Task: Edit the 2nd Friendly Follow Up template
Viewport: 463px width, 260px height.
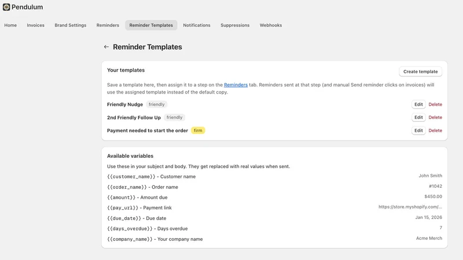Action: point(418,117)
